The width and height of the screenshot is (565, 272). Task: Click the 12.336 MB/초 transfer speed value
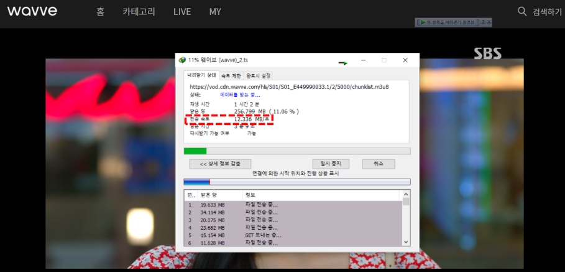click(252, 119)
